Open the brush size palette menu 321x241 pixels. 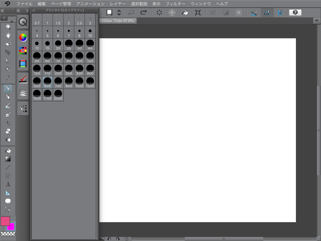(34, 10)
